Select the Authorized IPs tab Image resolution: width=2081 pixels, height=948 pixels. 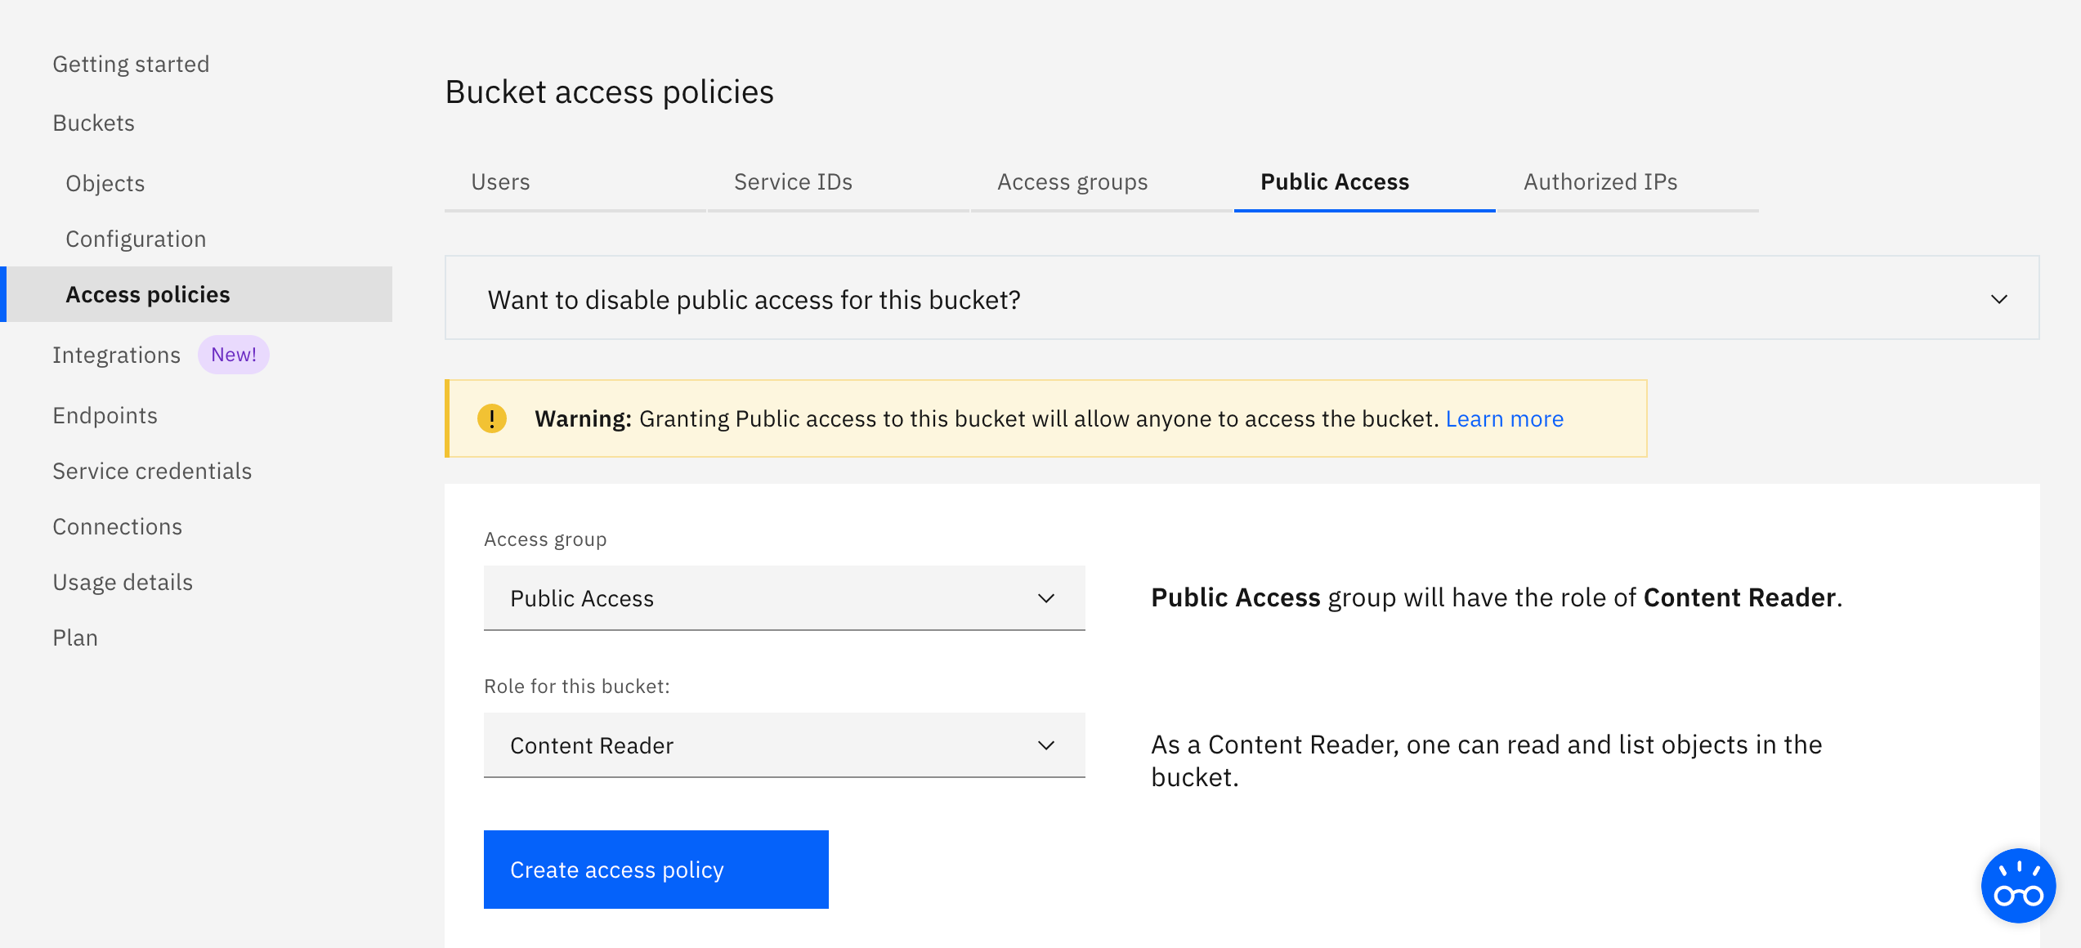1600,181
